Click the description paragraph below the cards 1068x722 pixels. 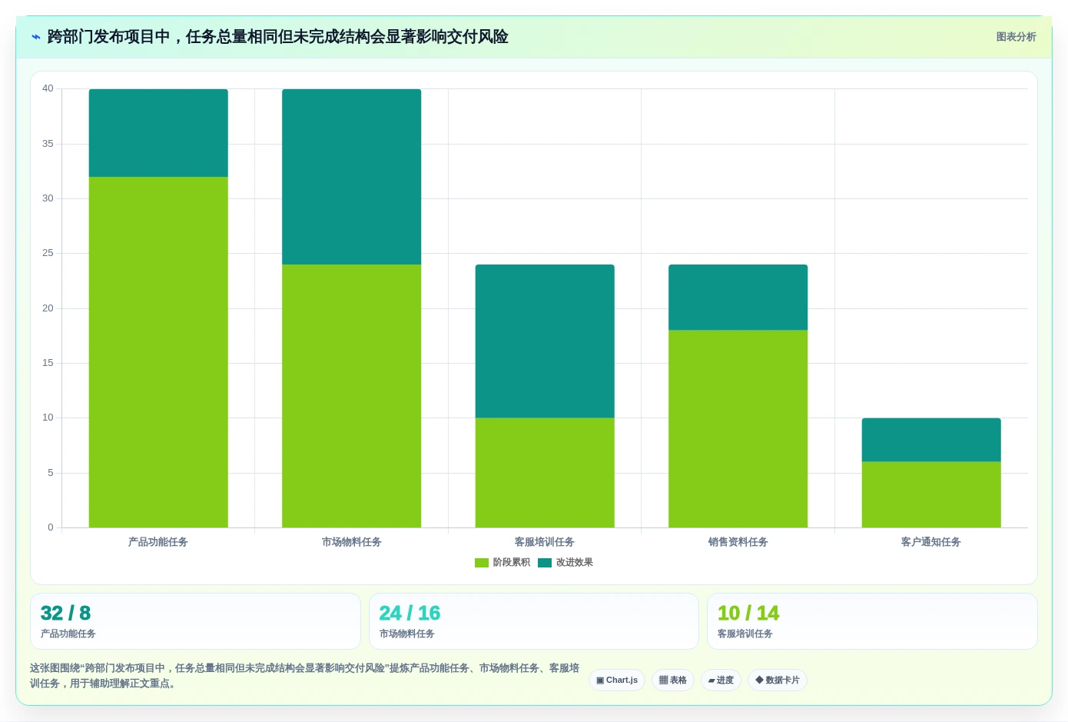(x=305, y=676)
